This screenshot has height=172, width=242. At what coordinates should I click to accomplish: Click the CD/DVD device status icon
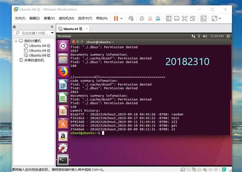(188, 170)
